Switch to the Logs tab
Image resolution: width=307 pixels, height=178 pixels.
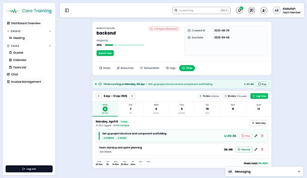[x=171, y=68]
